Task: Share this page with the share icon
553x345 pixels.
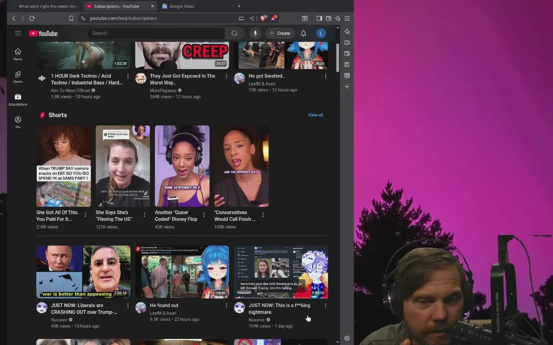Action: click(x=252, y=18)
